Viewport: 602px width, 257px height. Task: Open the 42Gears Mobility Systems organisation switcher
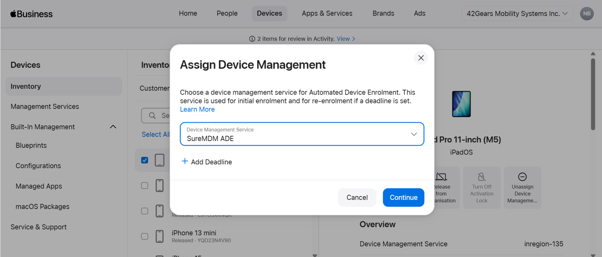(517, 14)
